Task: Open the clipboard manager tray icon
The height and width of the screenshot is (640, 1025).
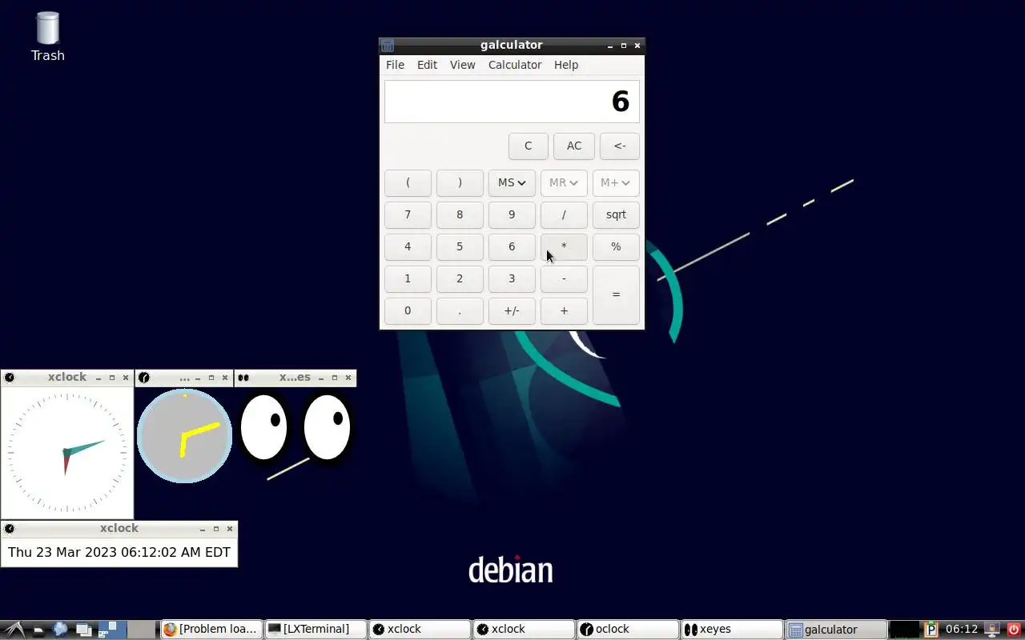Action: (x=931, y=630)
